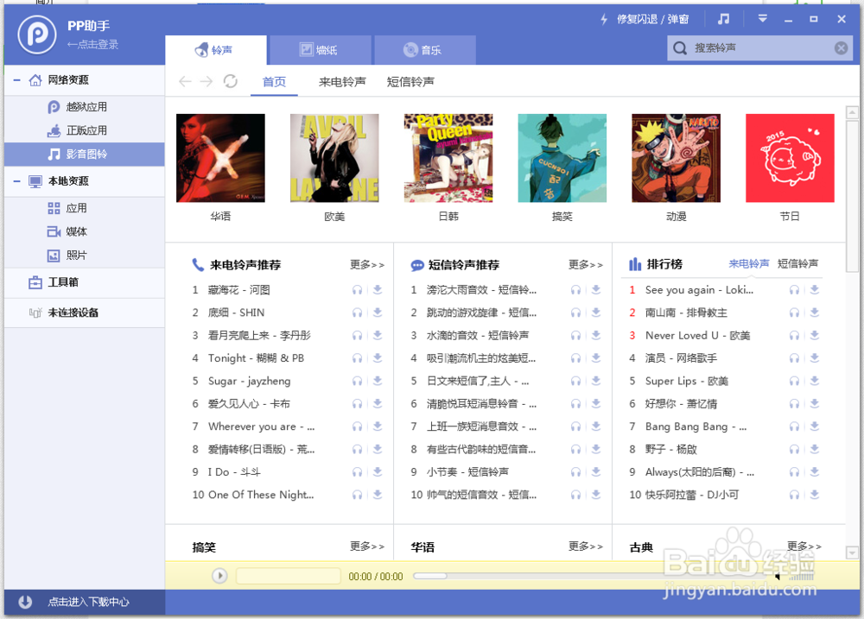This screenshot has width=864, height=619.
Task: Open the music note icon in title bar
Action: [723, 19]
